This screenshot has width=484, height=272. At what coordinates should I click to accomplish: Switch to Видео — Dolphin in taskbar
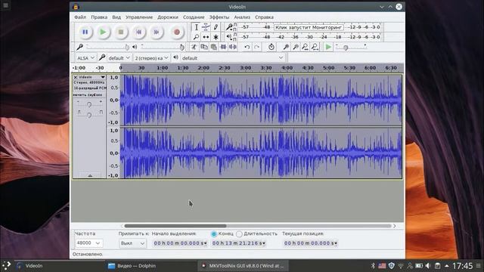pos(132,266)
